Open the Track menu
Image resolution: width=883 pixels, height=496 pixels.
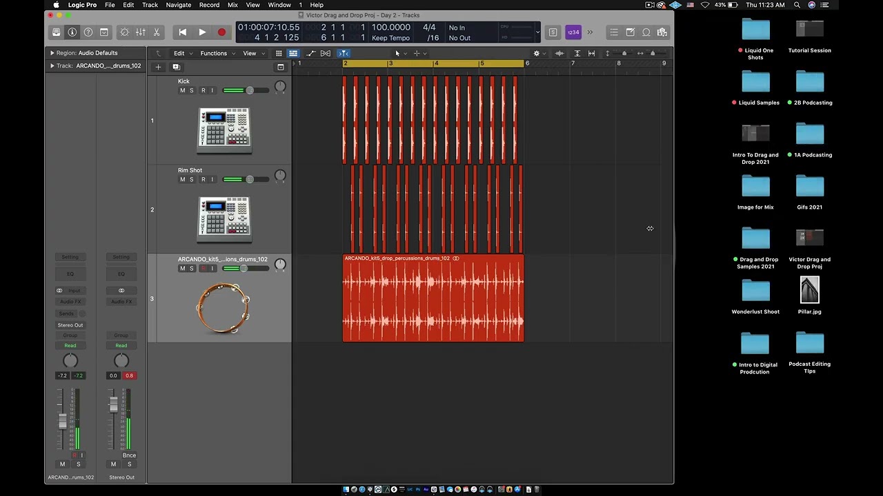150,5
